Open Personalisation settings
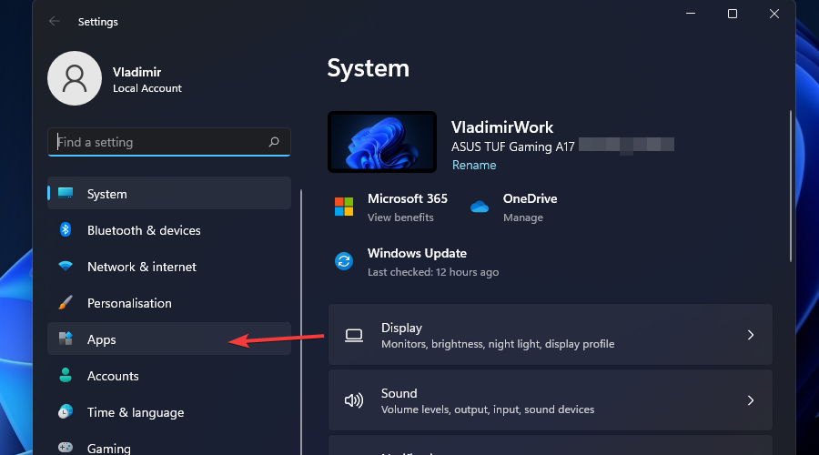This screenshot has height=455, width=819. pos(169,303)
